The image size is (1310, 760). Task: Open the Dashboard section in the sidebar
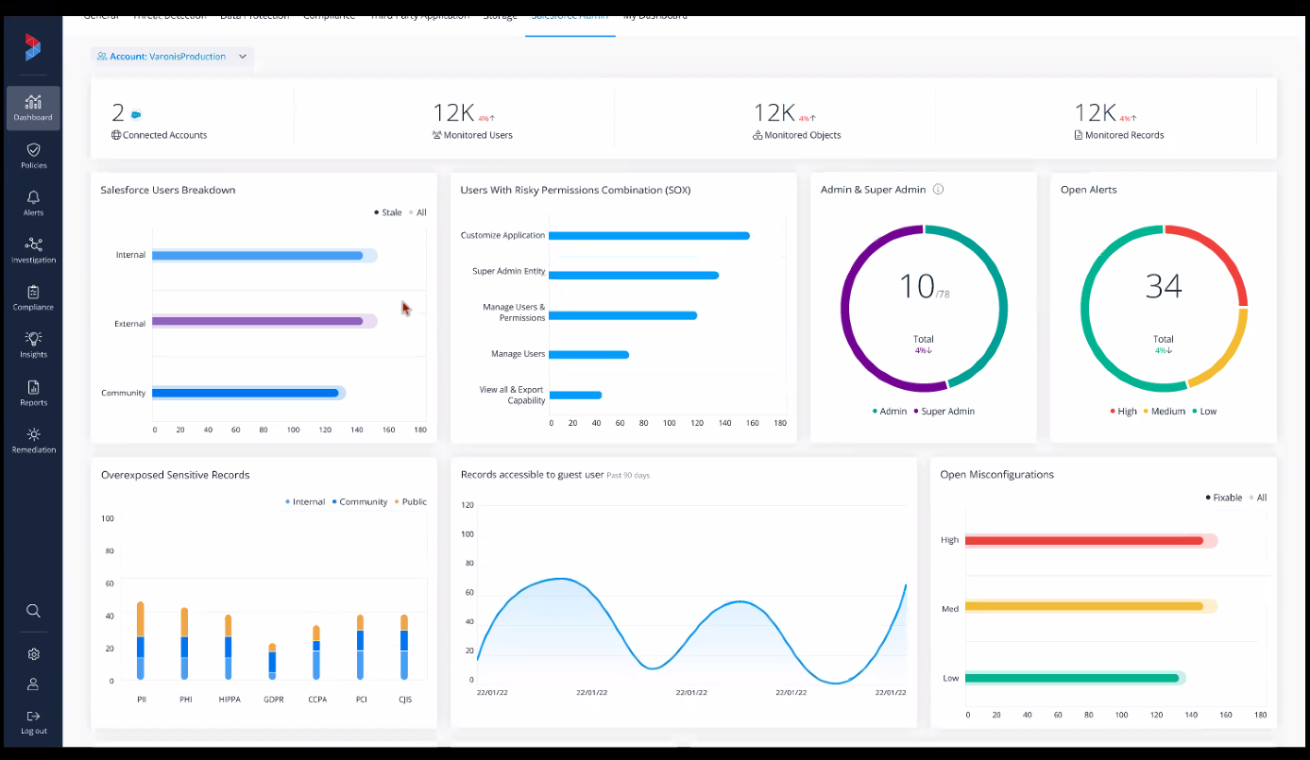(x=33, y=109)
